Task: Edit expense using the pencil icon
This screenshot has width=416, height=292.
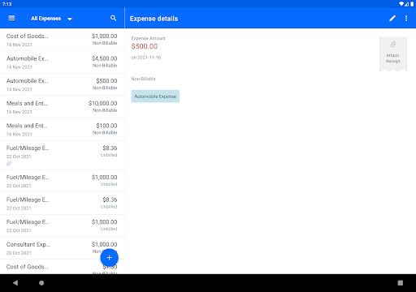Action: (x=392, y=18)
